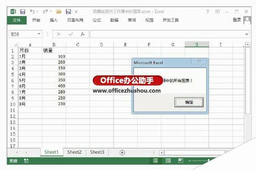
Task: Zoom out with the minus button
Action: tap(190, 161)
